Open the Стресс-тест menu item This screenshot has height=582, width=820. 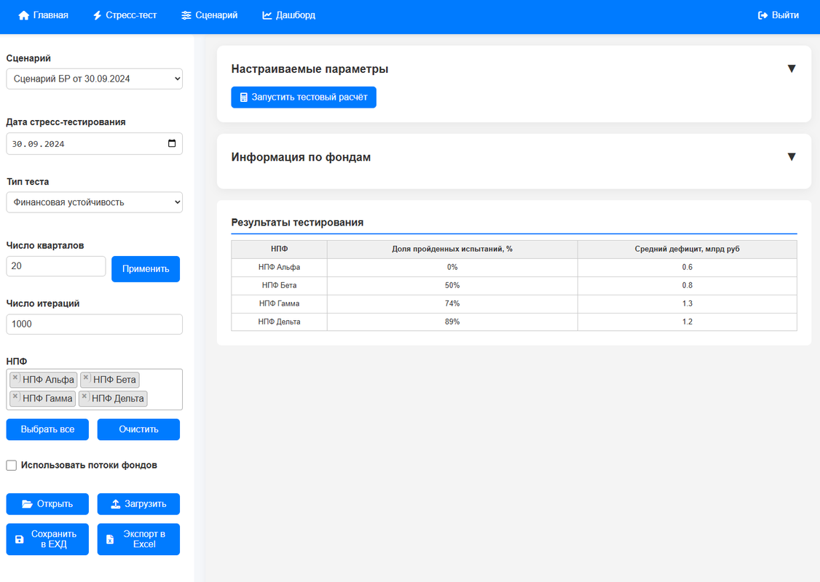125,16
